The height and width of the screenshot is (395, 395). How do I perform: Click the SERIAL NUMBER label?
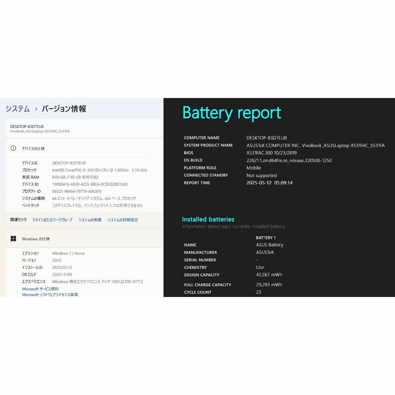pyautogui.click(x=200, y=260)
